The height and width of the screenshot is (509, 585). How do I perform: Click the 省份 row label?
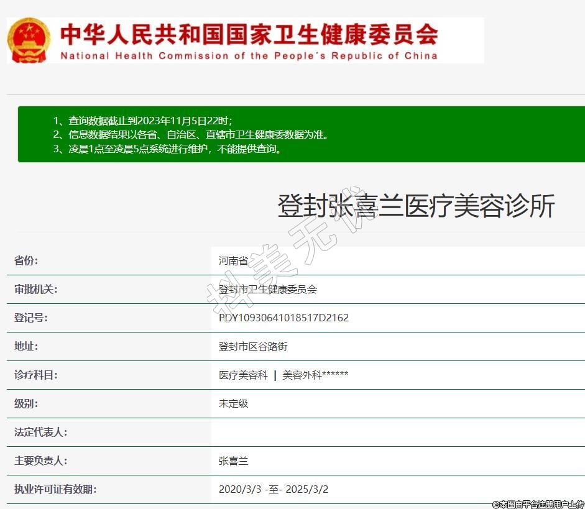click(x=26, y=261)
